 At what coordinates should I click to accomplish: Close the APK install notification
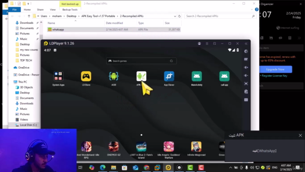[300, 135]
